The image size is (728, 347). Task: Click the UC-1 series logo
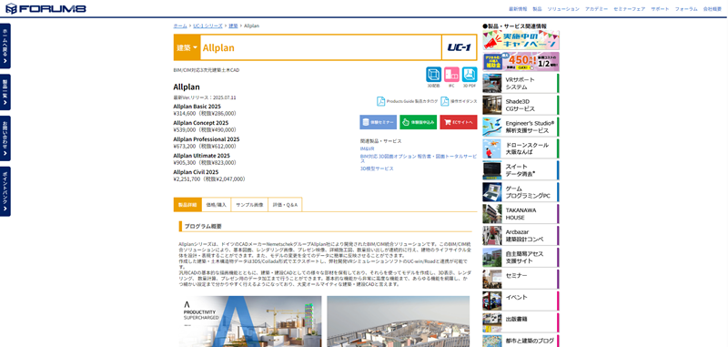[x=460, y=47]
